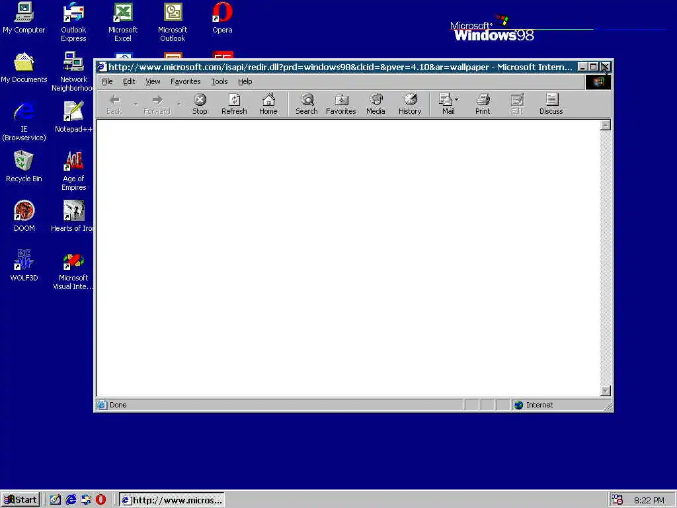Click the task scheduler tray icon
677x508 pixels.
[x=617, y=500]
